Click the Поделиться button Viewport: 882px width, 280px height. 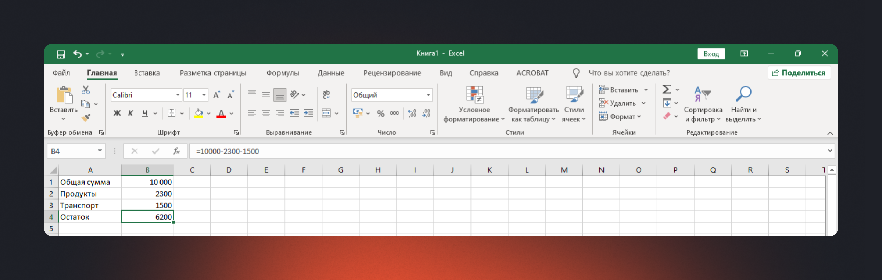(799, 73)
